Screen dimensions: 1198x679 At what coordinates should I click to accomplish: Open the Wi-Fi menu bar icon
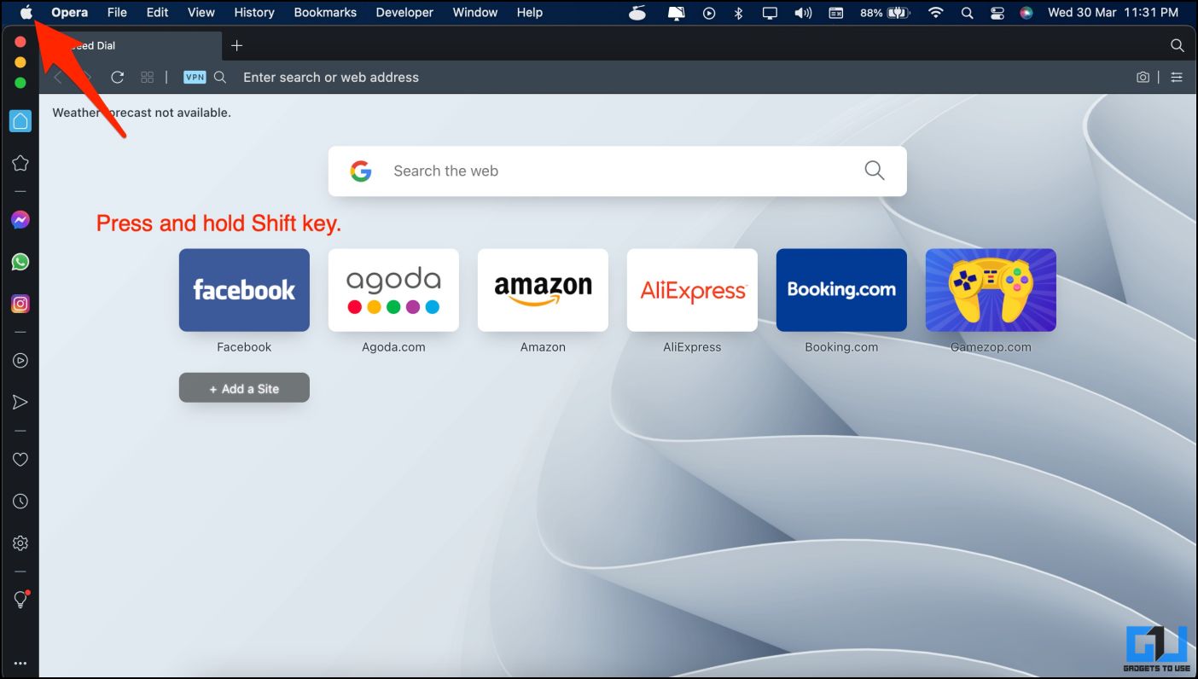point(936,13)
